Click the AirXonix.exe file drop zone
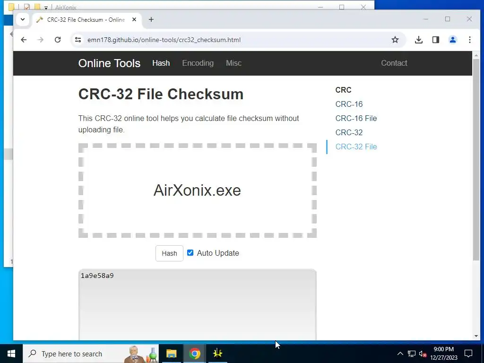 198,190
